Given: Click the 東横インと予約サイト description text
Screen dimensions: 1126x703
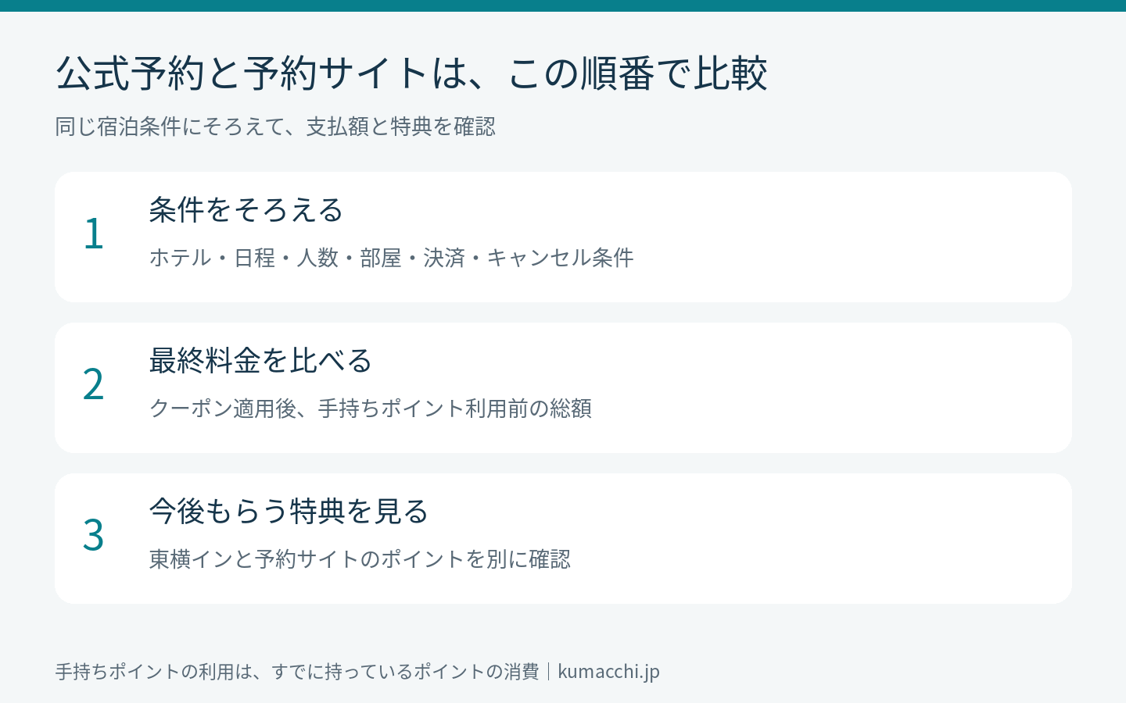Looking at the screenshot, I should click(x=360, y=559).
